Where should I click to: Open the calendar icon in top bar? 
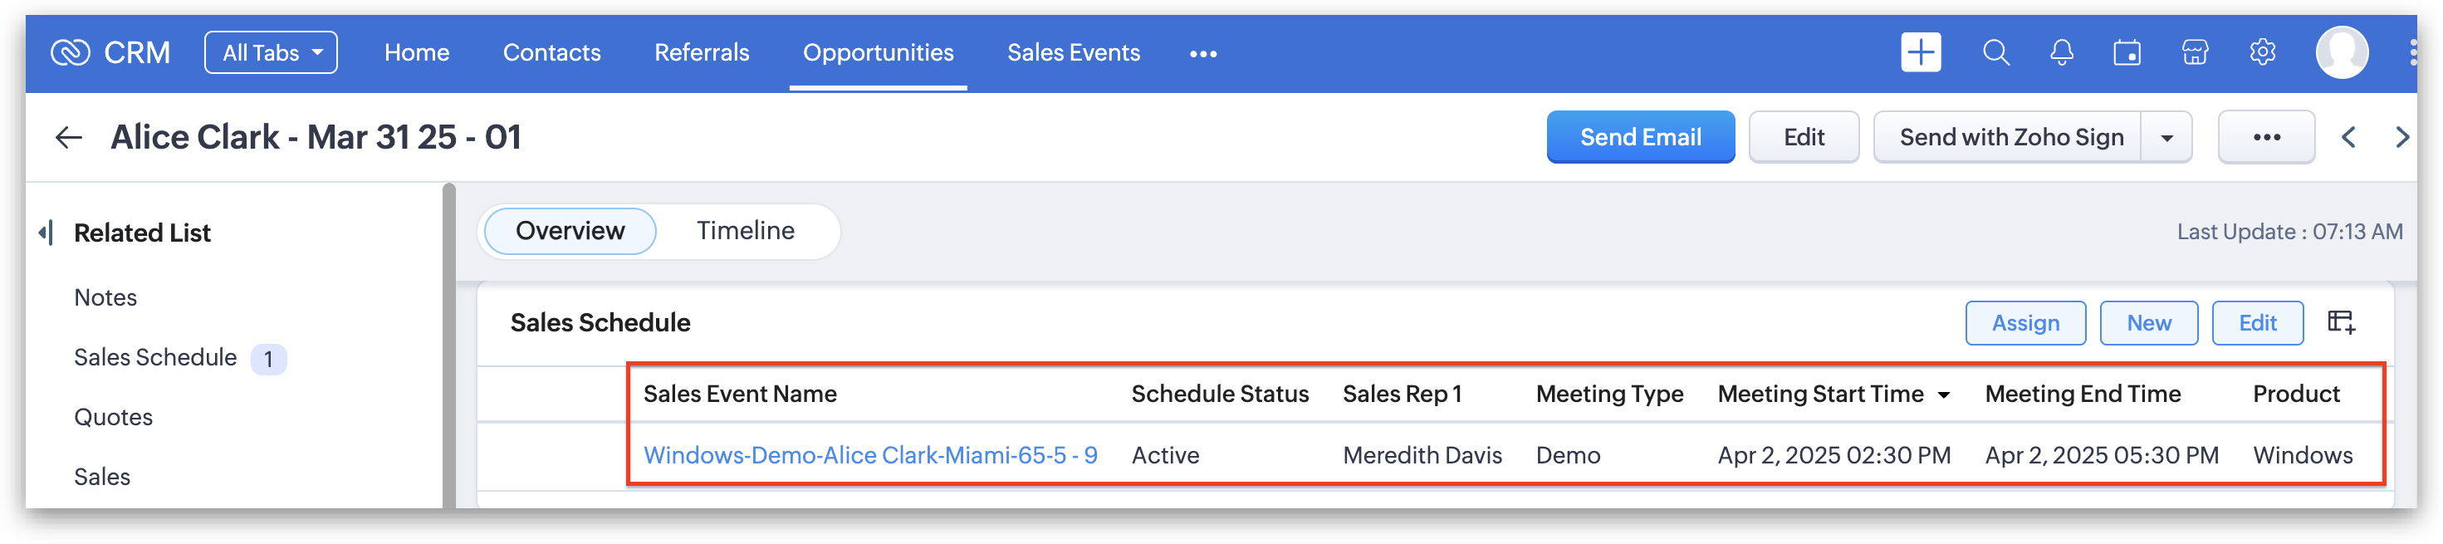[x=2127, y=52]
